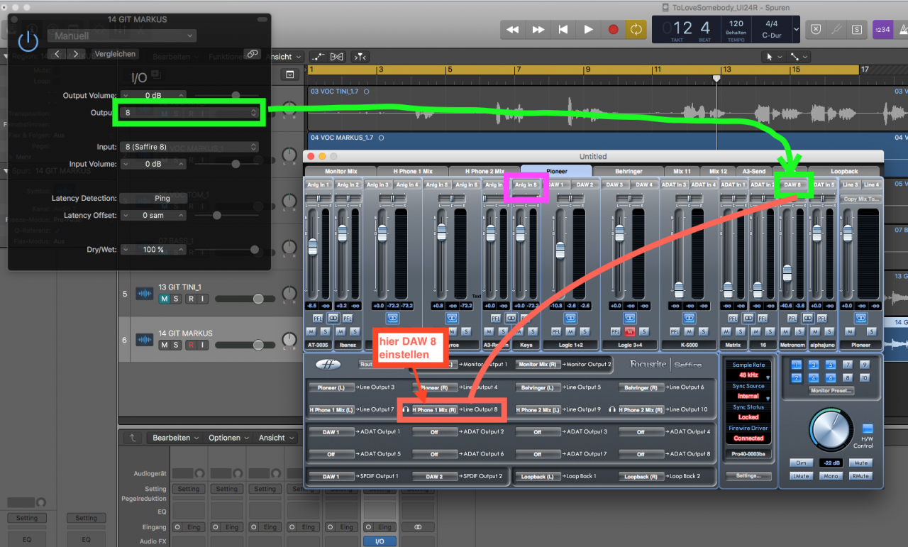Switch to H Phone 1 Mix tab
Image resolution: width=908 pixels, height=547 pixels.
[x=413, y=171]
